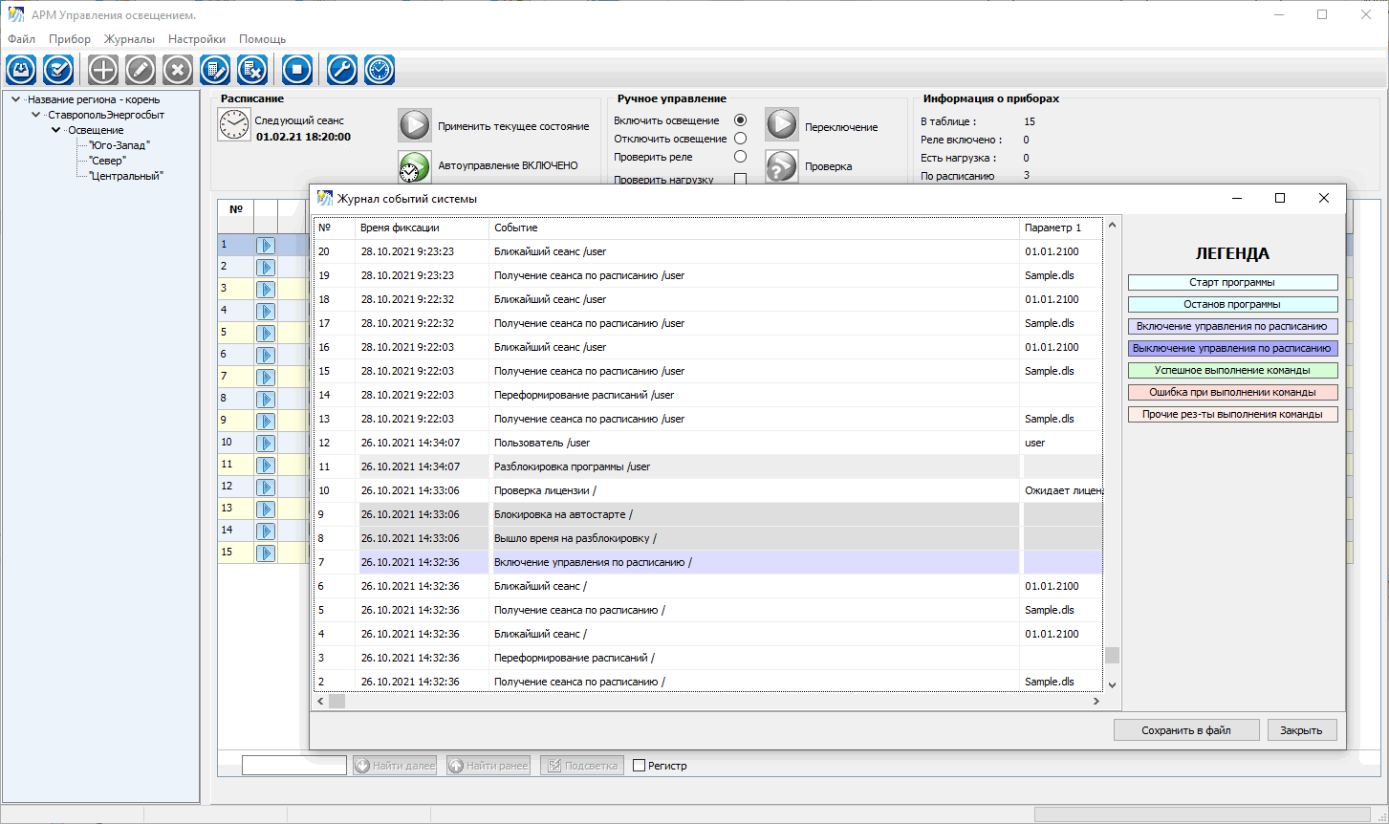Click the log's vertical scrollbar down arrow
The height and width of the screenshot is (824, 1389).
(1112, 685)
